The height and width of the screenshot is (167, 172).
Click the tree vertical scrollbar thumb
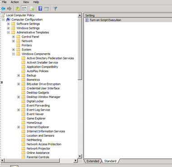80,48
